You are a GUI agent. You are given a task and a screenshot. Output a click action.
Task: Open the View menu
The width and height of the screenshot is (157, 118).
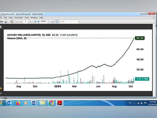click(x=11, y=18)
